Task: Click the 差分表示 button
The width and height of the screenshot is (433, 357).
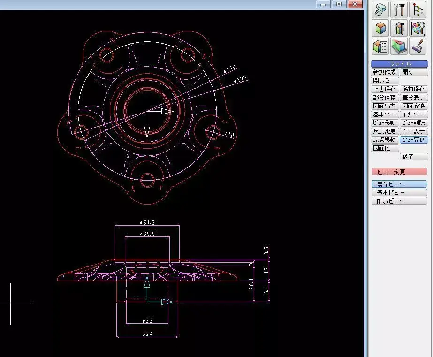Action: 414,98
